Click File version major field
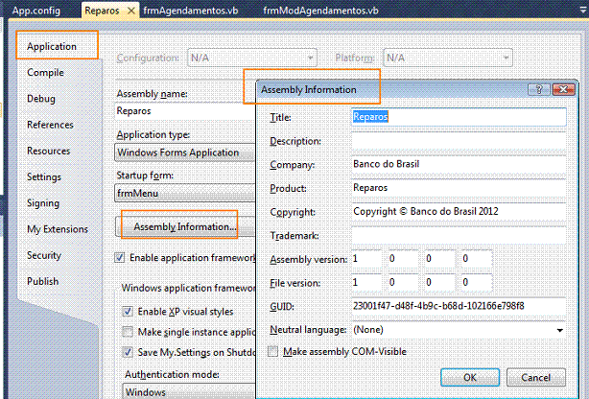This screenshot has height=399, width=589. (366, 283)
